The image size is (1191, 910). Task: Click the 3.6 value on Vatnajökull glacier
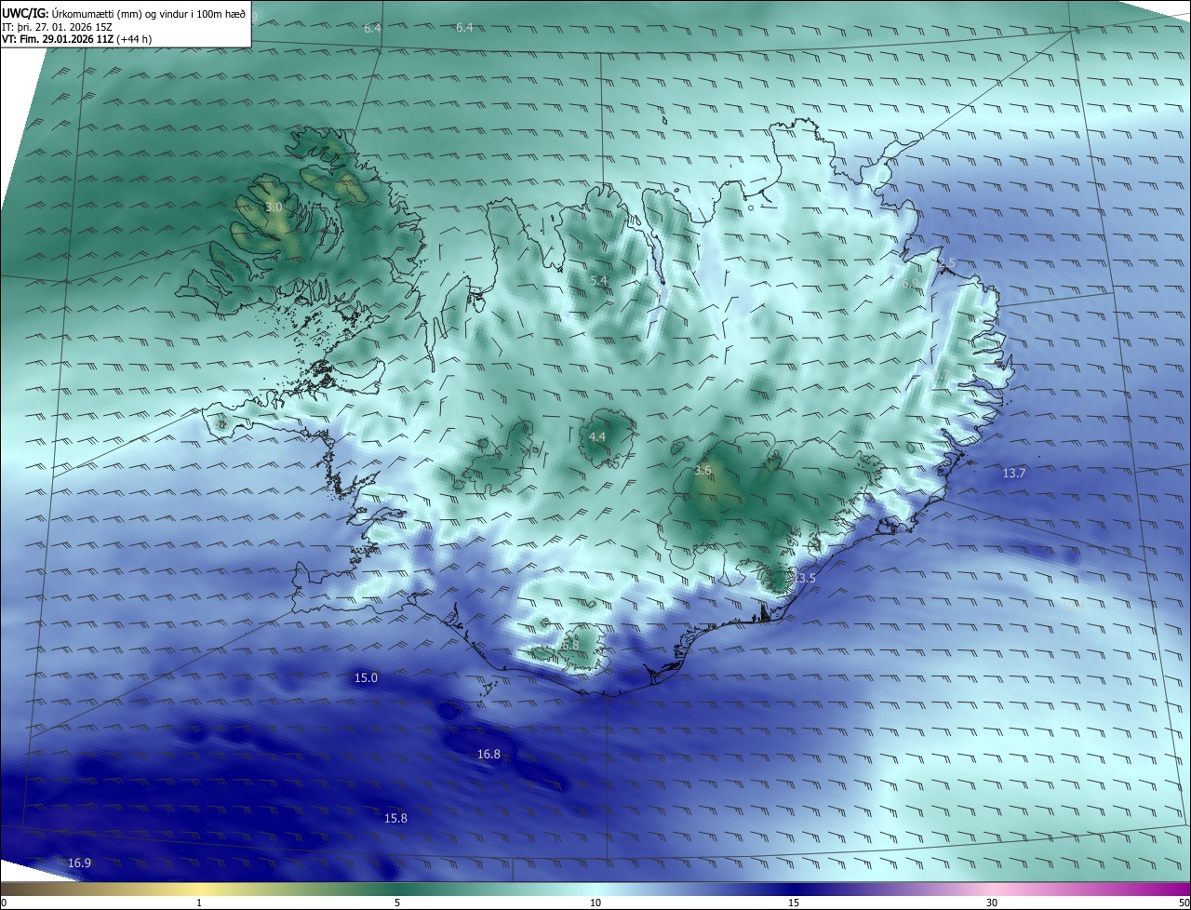[703, 471]
